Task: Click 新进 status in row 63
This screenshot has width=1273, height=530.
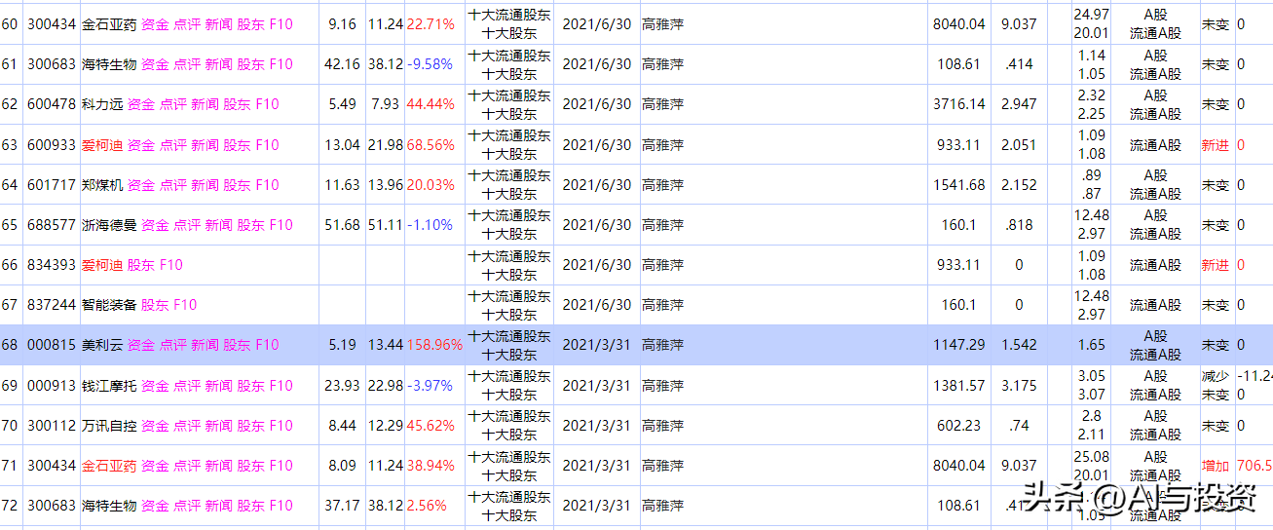Action: click(x=1216, y=144)
